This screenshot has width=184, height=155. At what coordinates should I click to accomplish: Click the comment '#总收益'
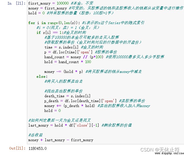click(36, 135)
